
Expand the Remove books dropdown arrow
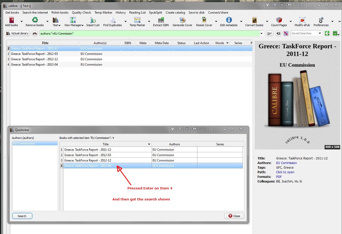[x=47, y=21]
